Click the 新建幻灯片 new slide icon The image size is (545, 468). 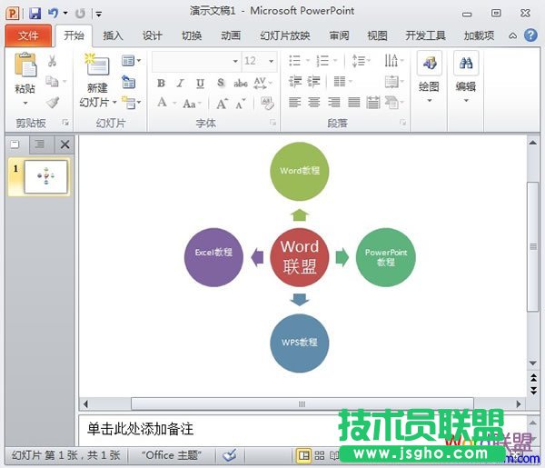coord(97,65)
